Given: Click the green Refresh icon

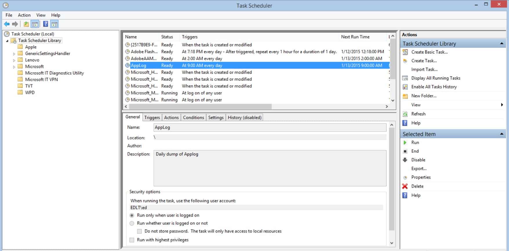Looking at the screenshot, I should click(x=405, y=114).
